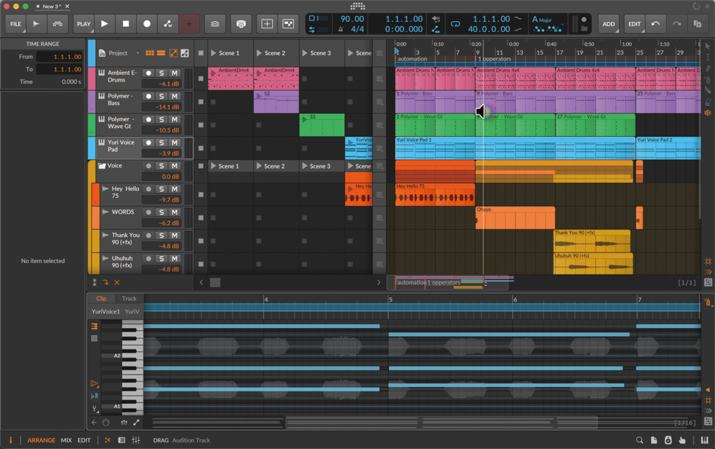
Task: Solo the Ambient E-Drums track
Action: 161,73
